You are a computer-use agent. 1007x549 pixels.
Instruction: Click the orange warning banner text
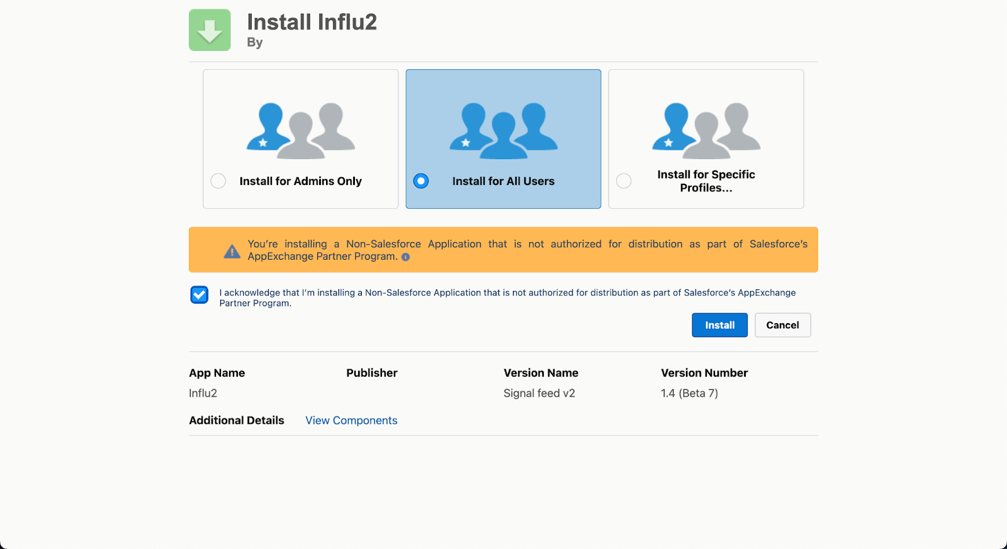point(527,250)
